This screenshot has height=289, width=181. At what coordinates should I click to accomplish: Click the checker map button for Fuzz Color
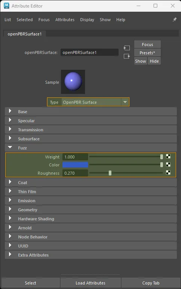coord(168,164)
